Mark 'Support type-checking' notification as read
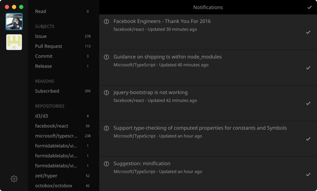317x191 pixels. coord(308,139)
